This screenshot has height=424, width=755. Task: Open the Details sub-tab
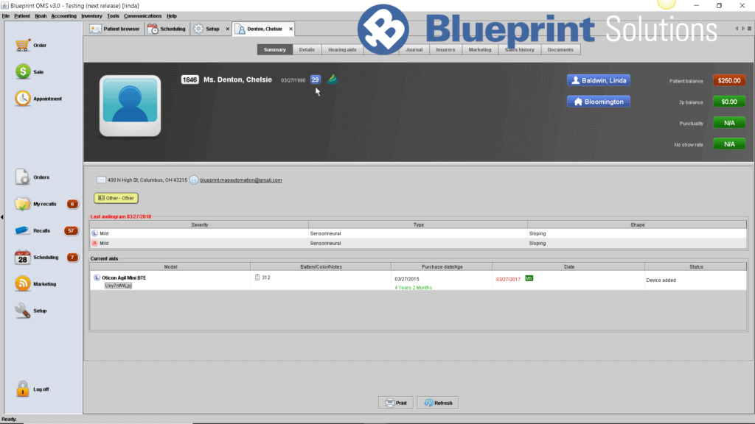tap(307, 49)
